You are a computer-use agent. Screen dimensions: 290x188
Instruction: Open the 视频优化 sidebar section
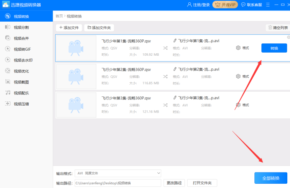[26, 71]
